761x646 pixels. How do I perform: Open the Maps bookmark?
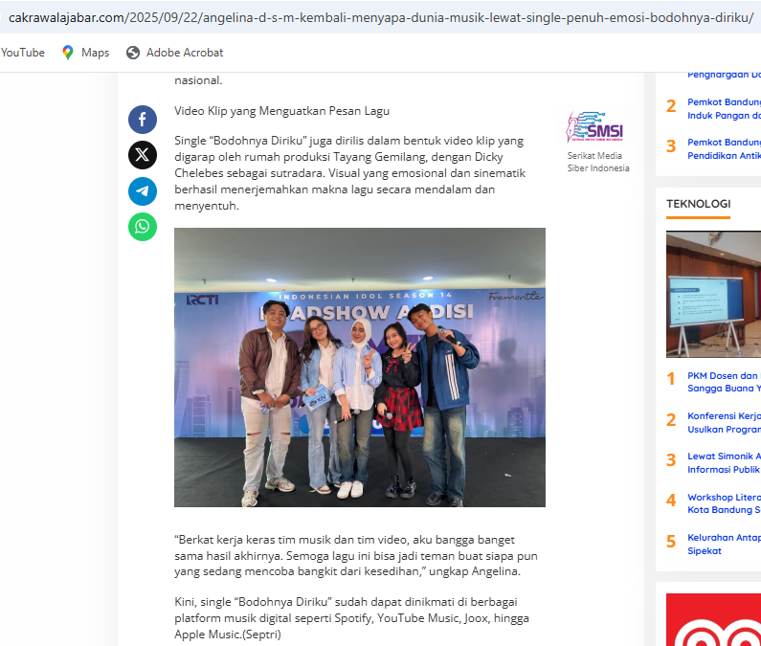click(x=85, y=53)
